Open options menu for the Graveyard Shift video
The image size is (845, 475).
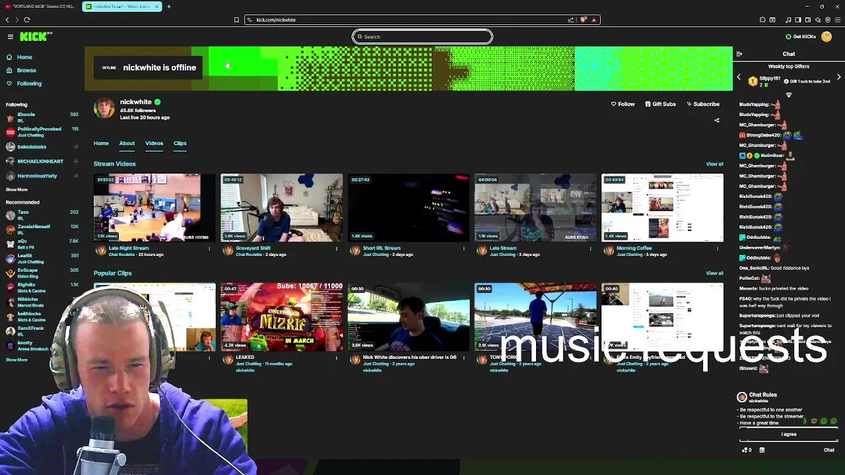coord(337,249)
